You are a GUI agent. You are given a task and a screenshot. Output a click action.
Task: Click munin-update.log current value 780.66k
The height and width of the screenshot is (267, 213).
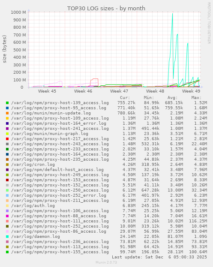[126, 113]
